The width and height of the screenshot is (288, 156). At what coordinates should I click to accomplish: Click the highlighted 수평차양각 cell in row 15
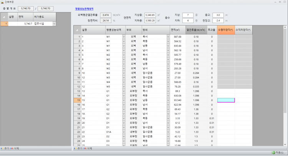pos(226,100)
